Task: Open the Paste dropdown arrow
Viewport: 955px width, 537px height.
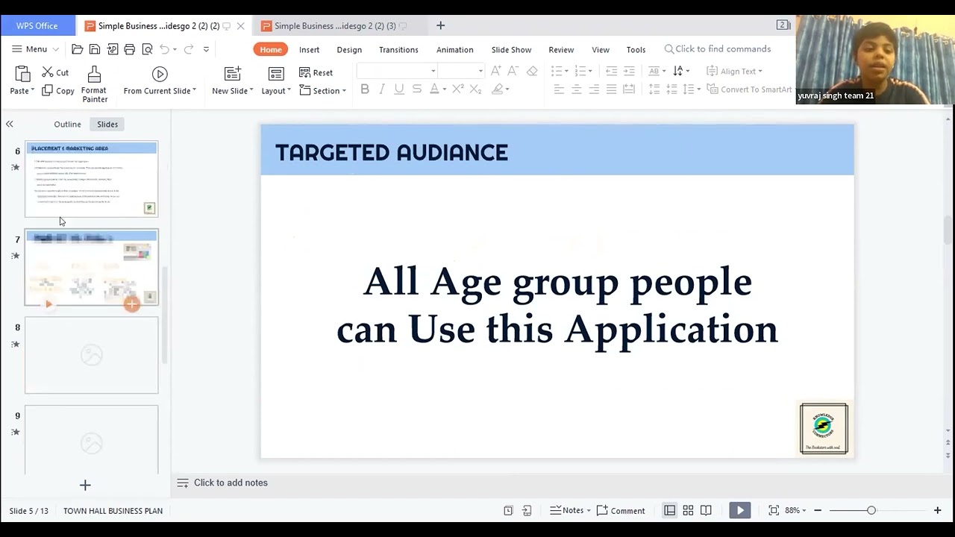Action: click(x=32, y=91)
